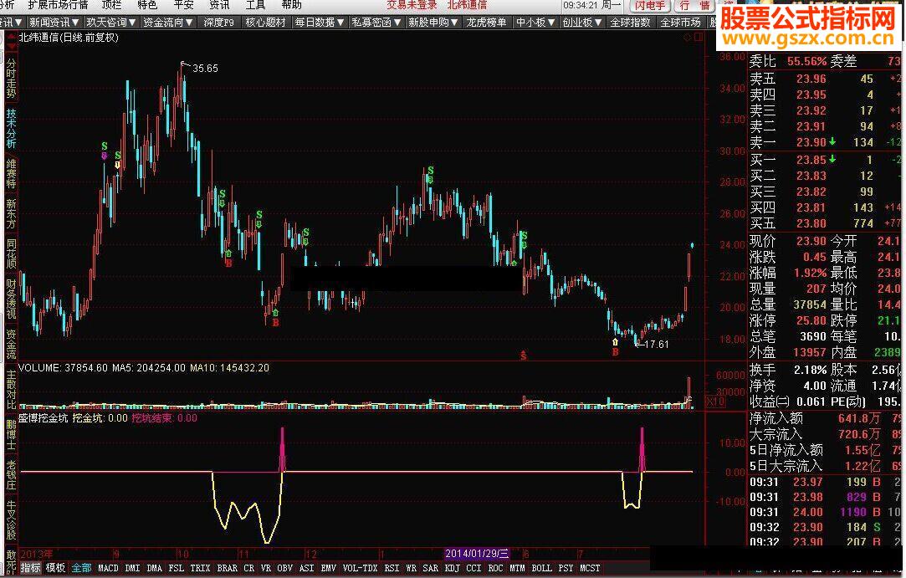The height and width of the screenshot is (578, 906).
Task: Expand the 新闻资讯 dropdown
Action: [54, 23]
